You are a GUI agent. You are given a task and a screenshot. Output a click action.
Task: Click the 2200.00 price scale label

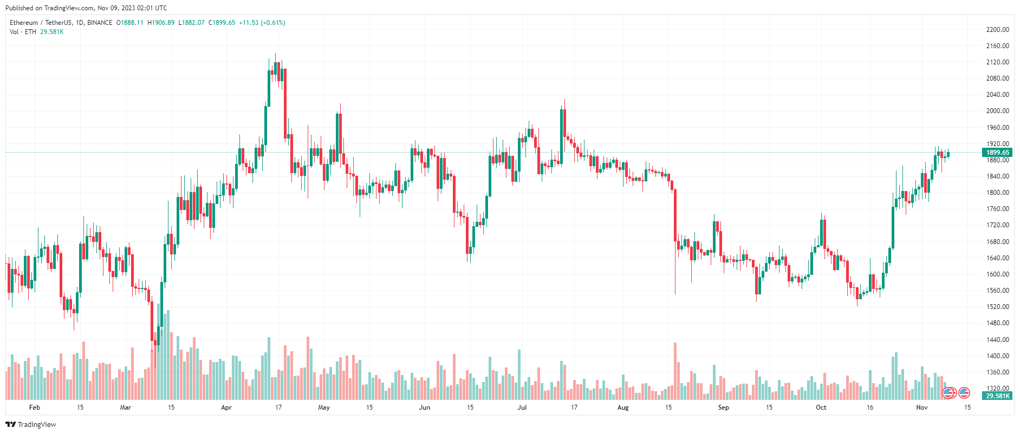pos(997,30)
